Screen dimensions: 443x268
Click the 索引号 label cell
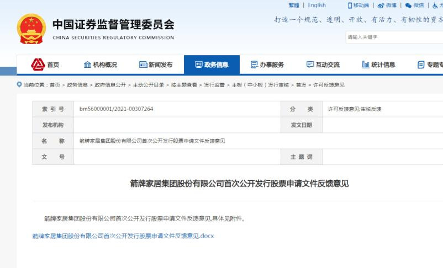[53, 109]
